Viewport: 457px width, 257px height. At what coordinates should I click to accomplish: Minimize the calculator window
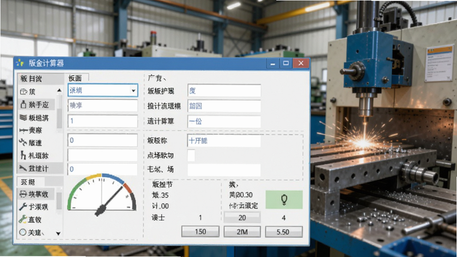(273, 63)
